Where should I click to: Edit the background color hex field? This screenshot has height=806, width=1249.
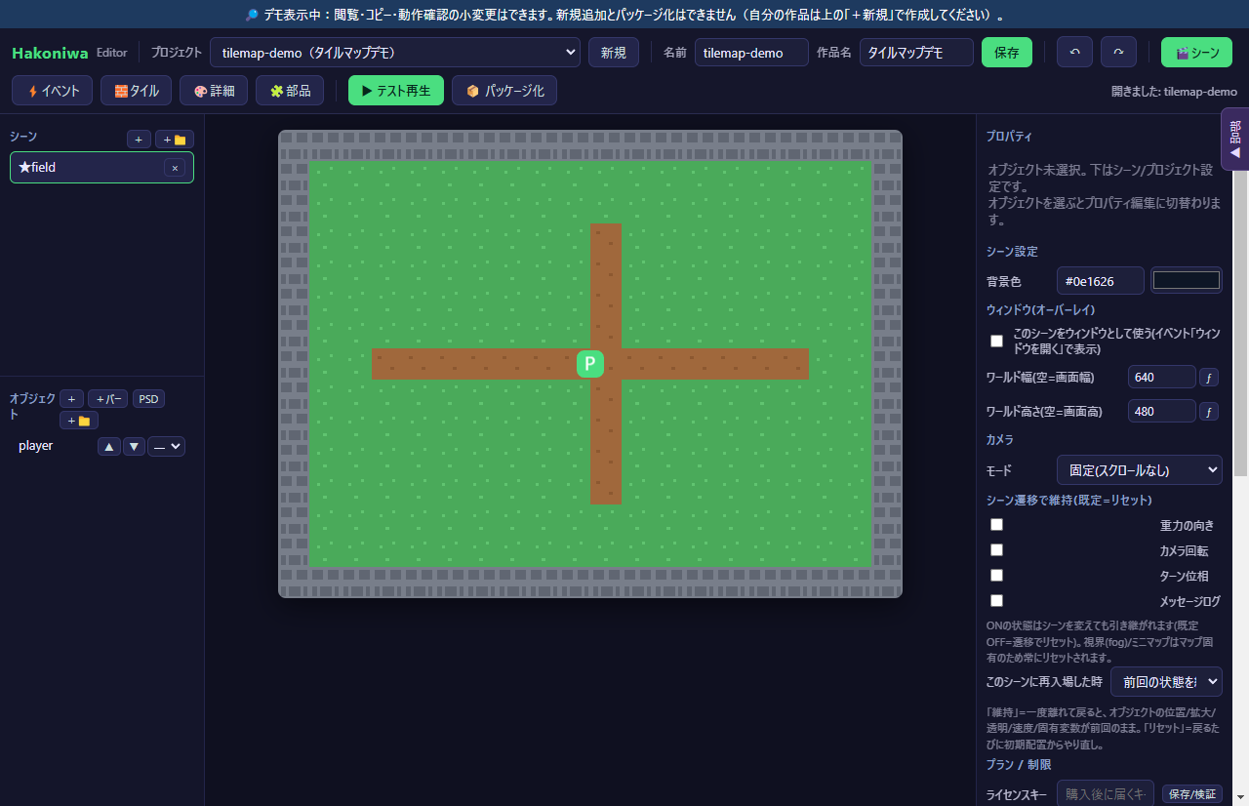click(x=1100, y=281)
